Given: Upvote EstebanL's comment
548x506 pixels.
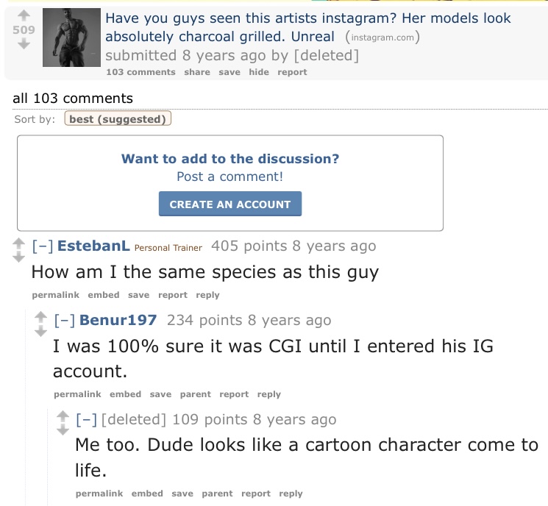Looking at the screenshot, I should point(19,241).
